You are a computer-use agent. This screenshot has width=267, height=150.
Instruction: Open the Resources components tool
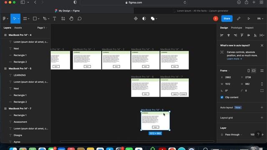point(63,18)
